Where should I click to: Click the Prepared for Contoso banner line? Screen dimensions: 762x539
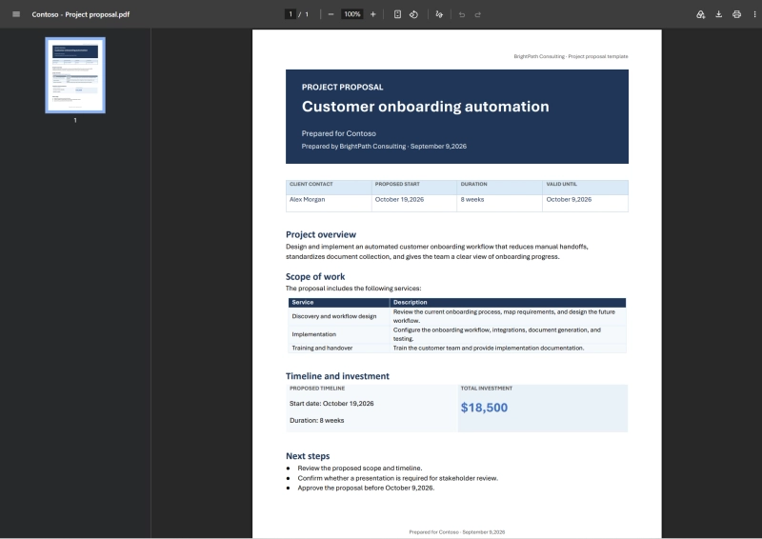coord(339,133)
